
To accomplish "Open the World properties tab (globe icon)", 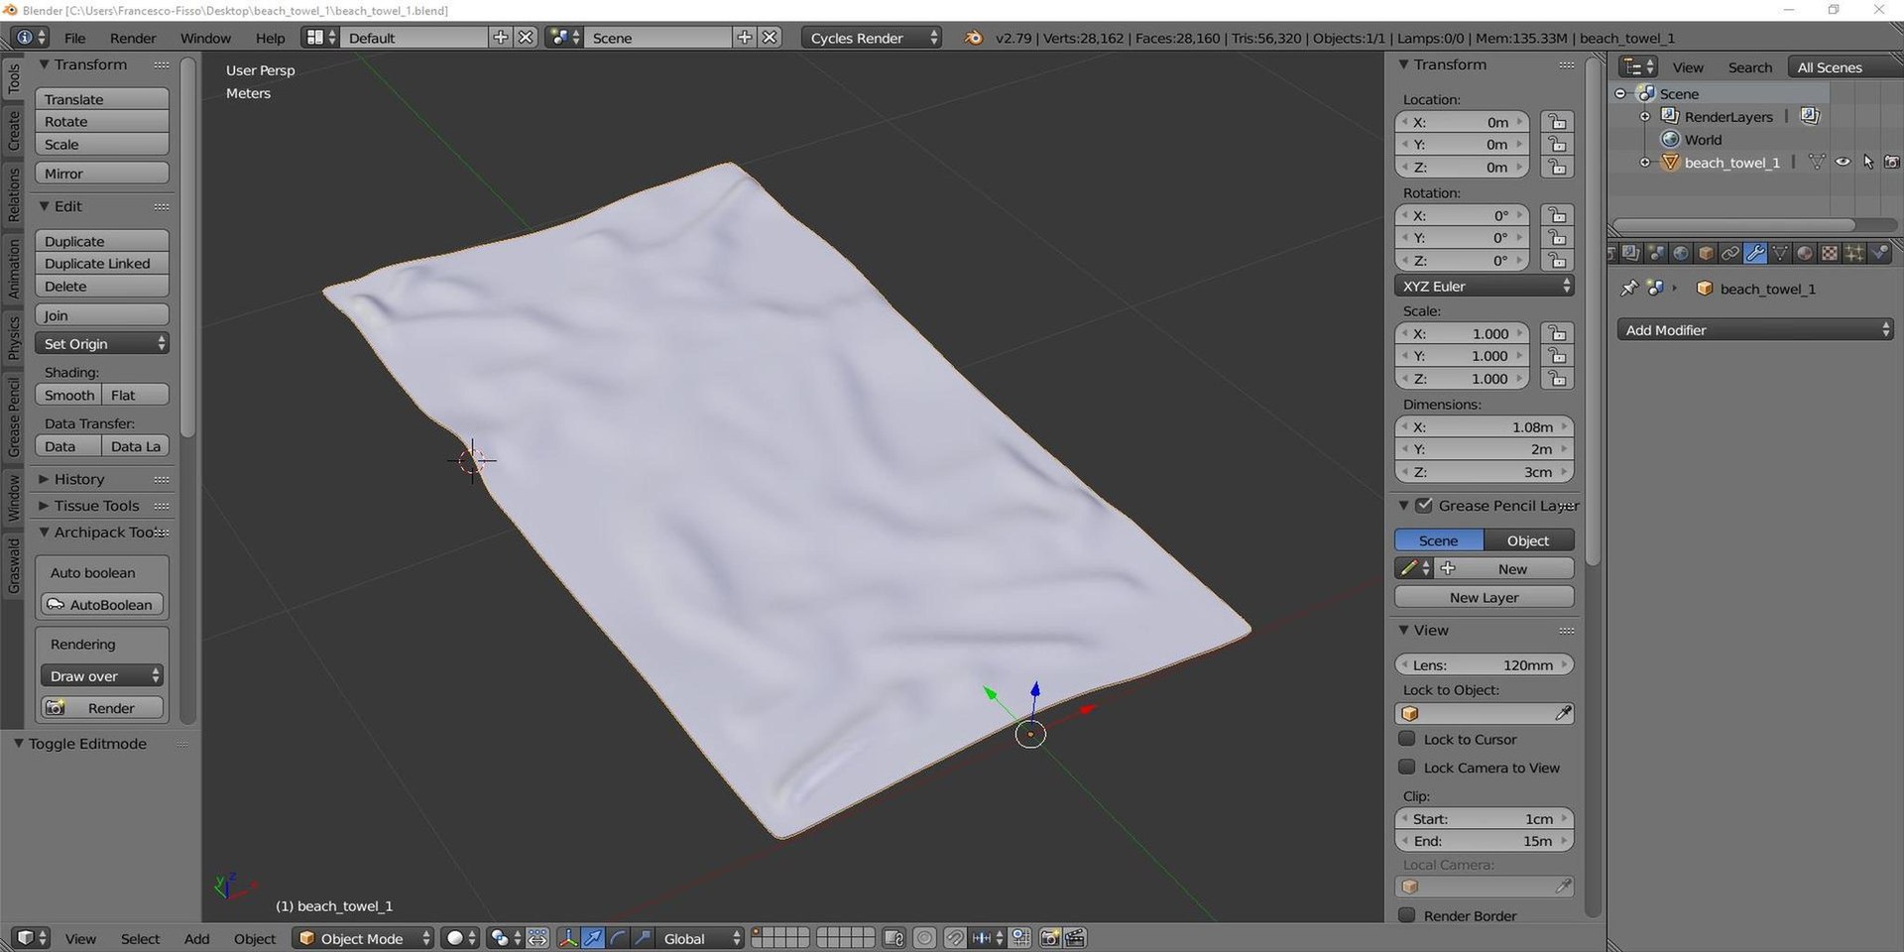I will coord(1681,254).
